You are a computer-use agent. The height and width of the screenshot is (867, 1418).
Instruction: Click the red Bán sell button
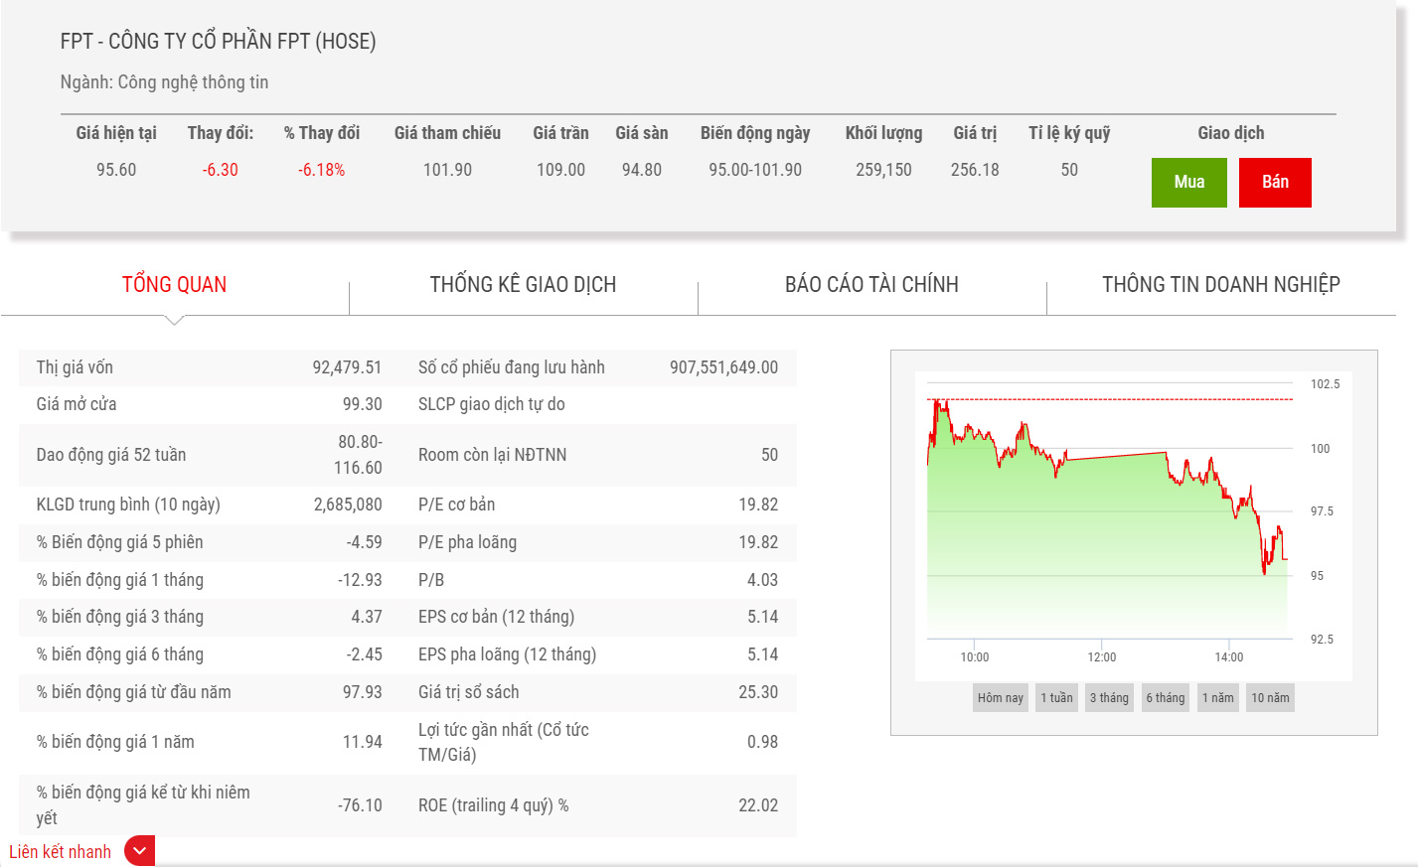pyautogui.click(x=1275, y=183)
